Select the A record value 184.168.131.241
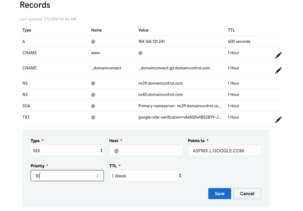303x211 pixels. [151, 41]
